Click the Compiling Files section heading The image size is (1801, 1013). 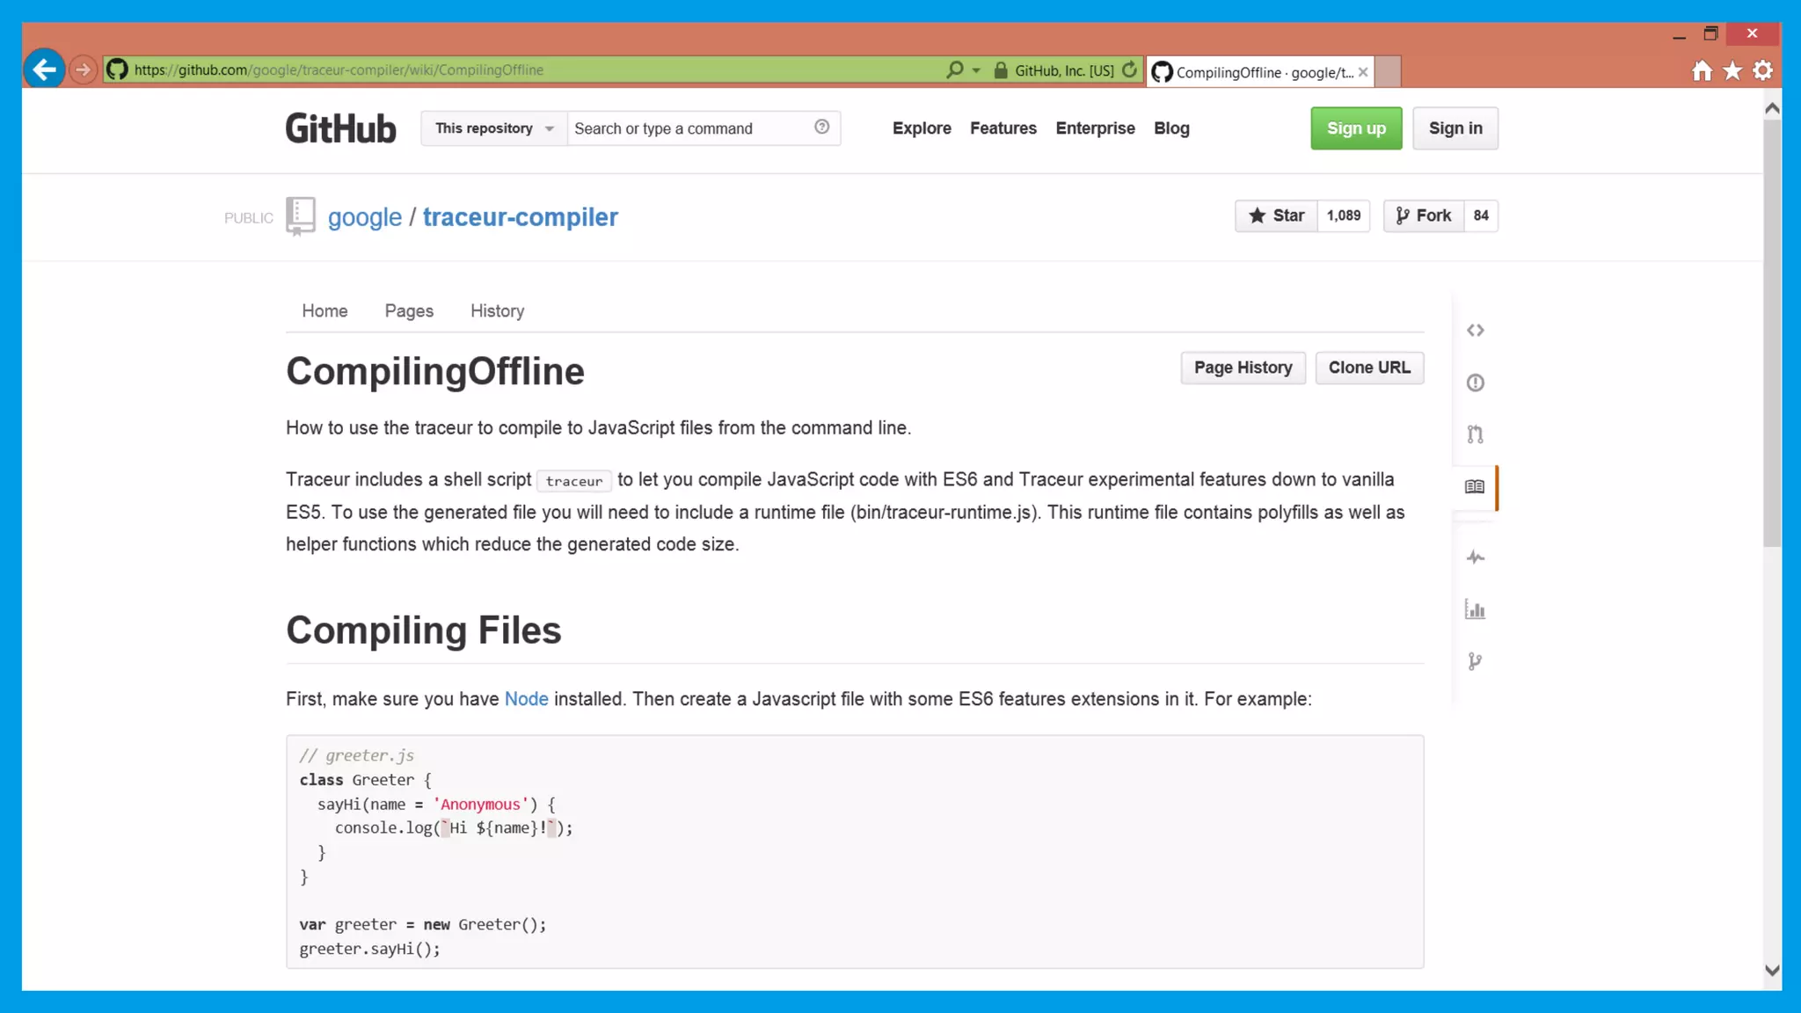point(423,630)
